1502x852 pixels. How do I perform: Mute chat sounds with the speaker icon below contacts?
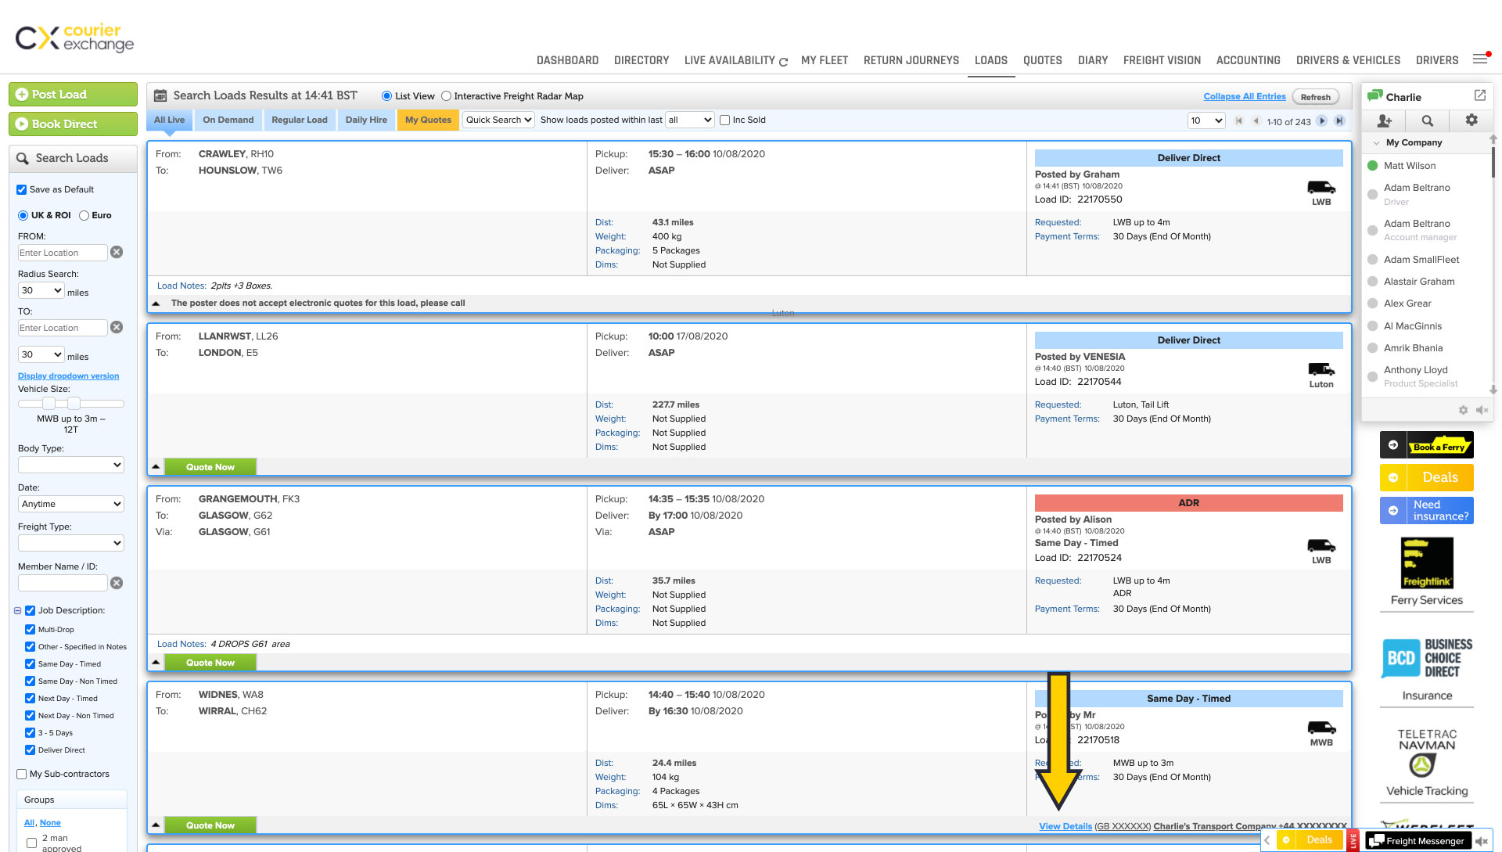click(x=1482, y=410)
